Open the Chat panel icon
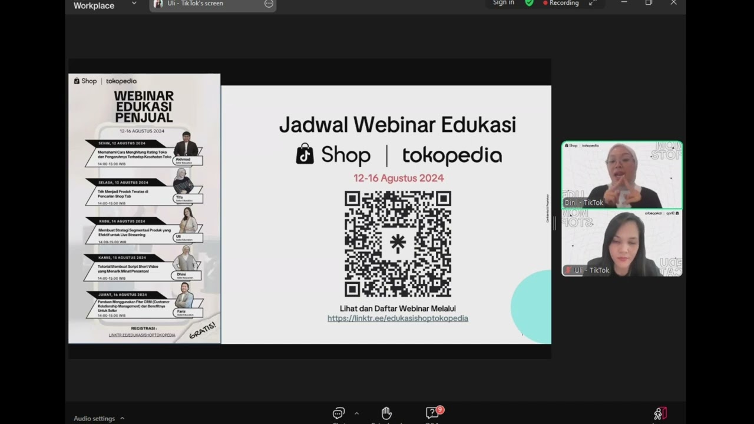 339,413
